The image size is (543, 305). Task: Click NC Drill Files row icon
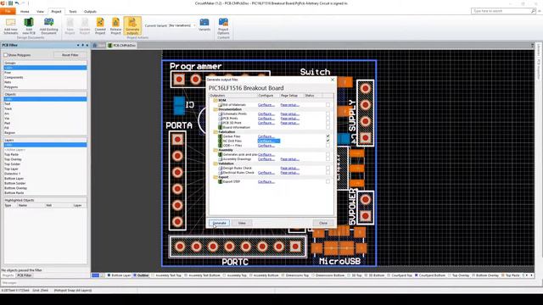221,141
